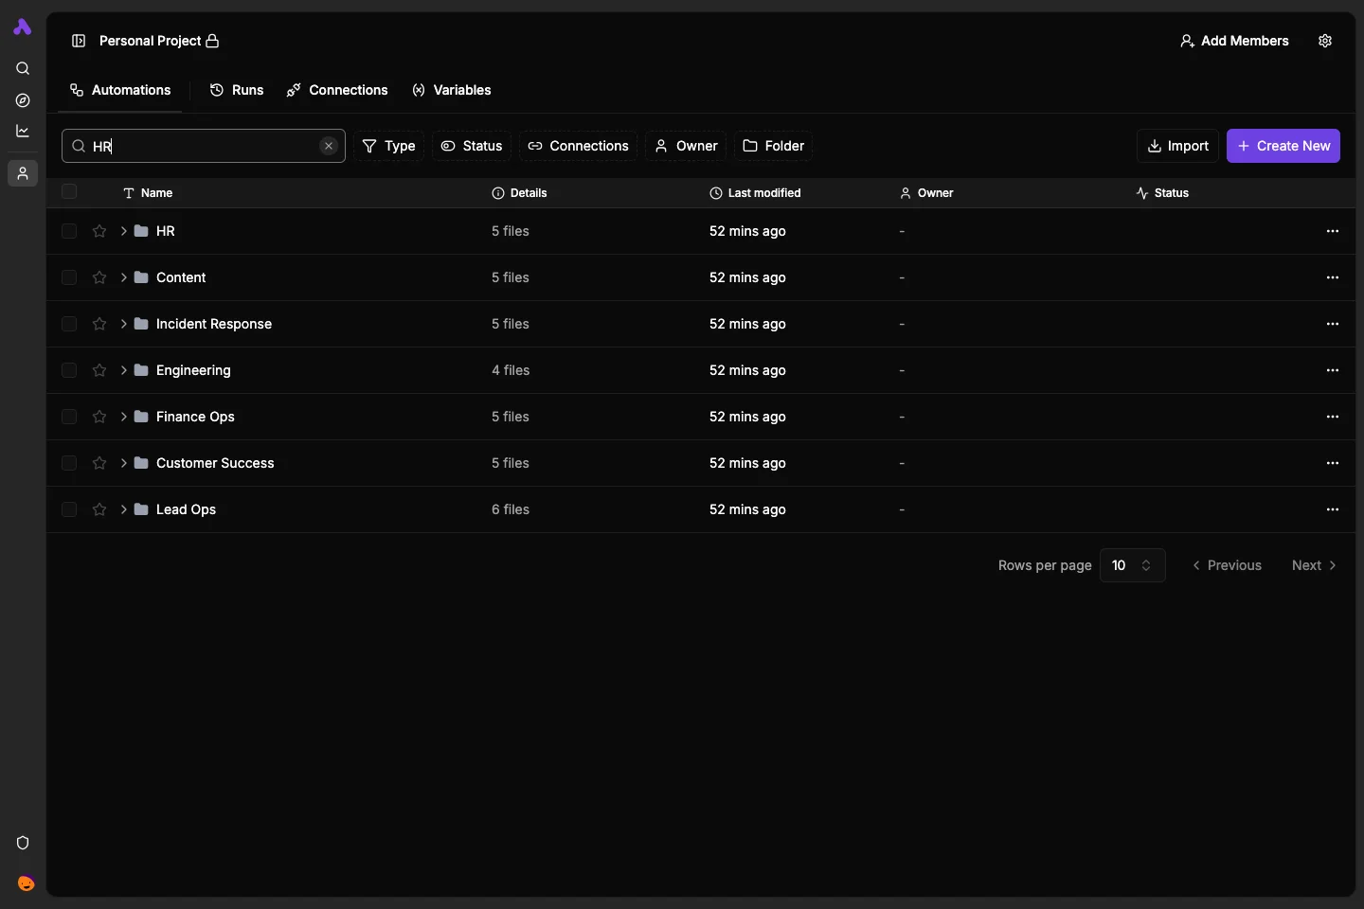Image resolution: width=1364 pixels, height=909 pixels.
Task: Star the Engineering folder
Action: 99,370
